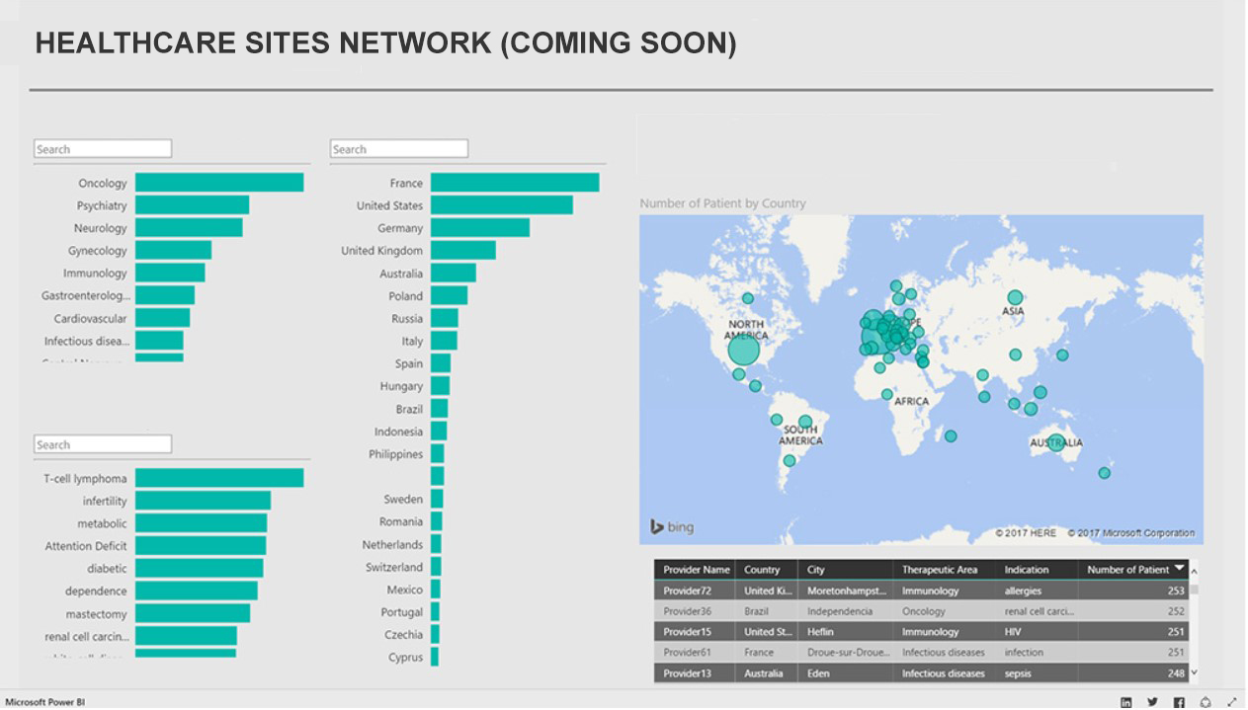
Task: Click the Bing logo on the map
Action: 672,527
